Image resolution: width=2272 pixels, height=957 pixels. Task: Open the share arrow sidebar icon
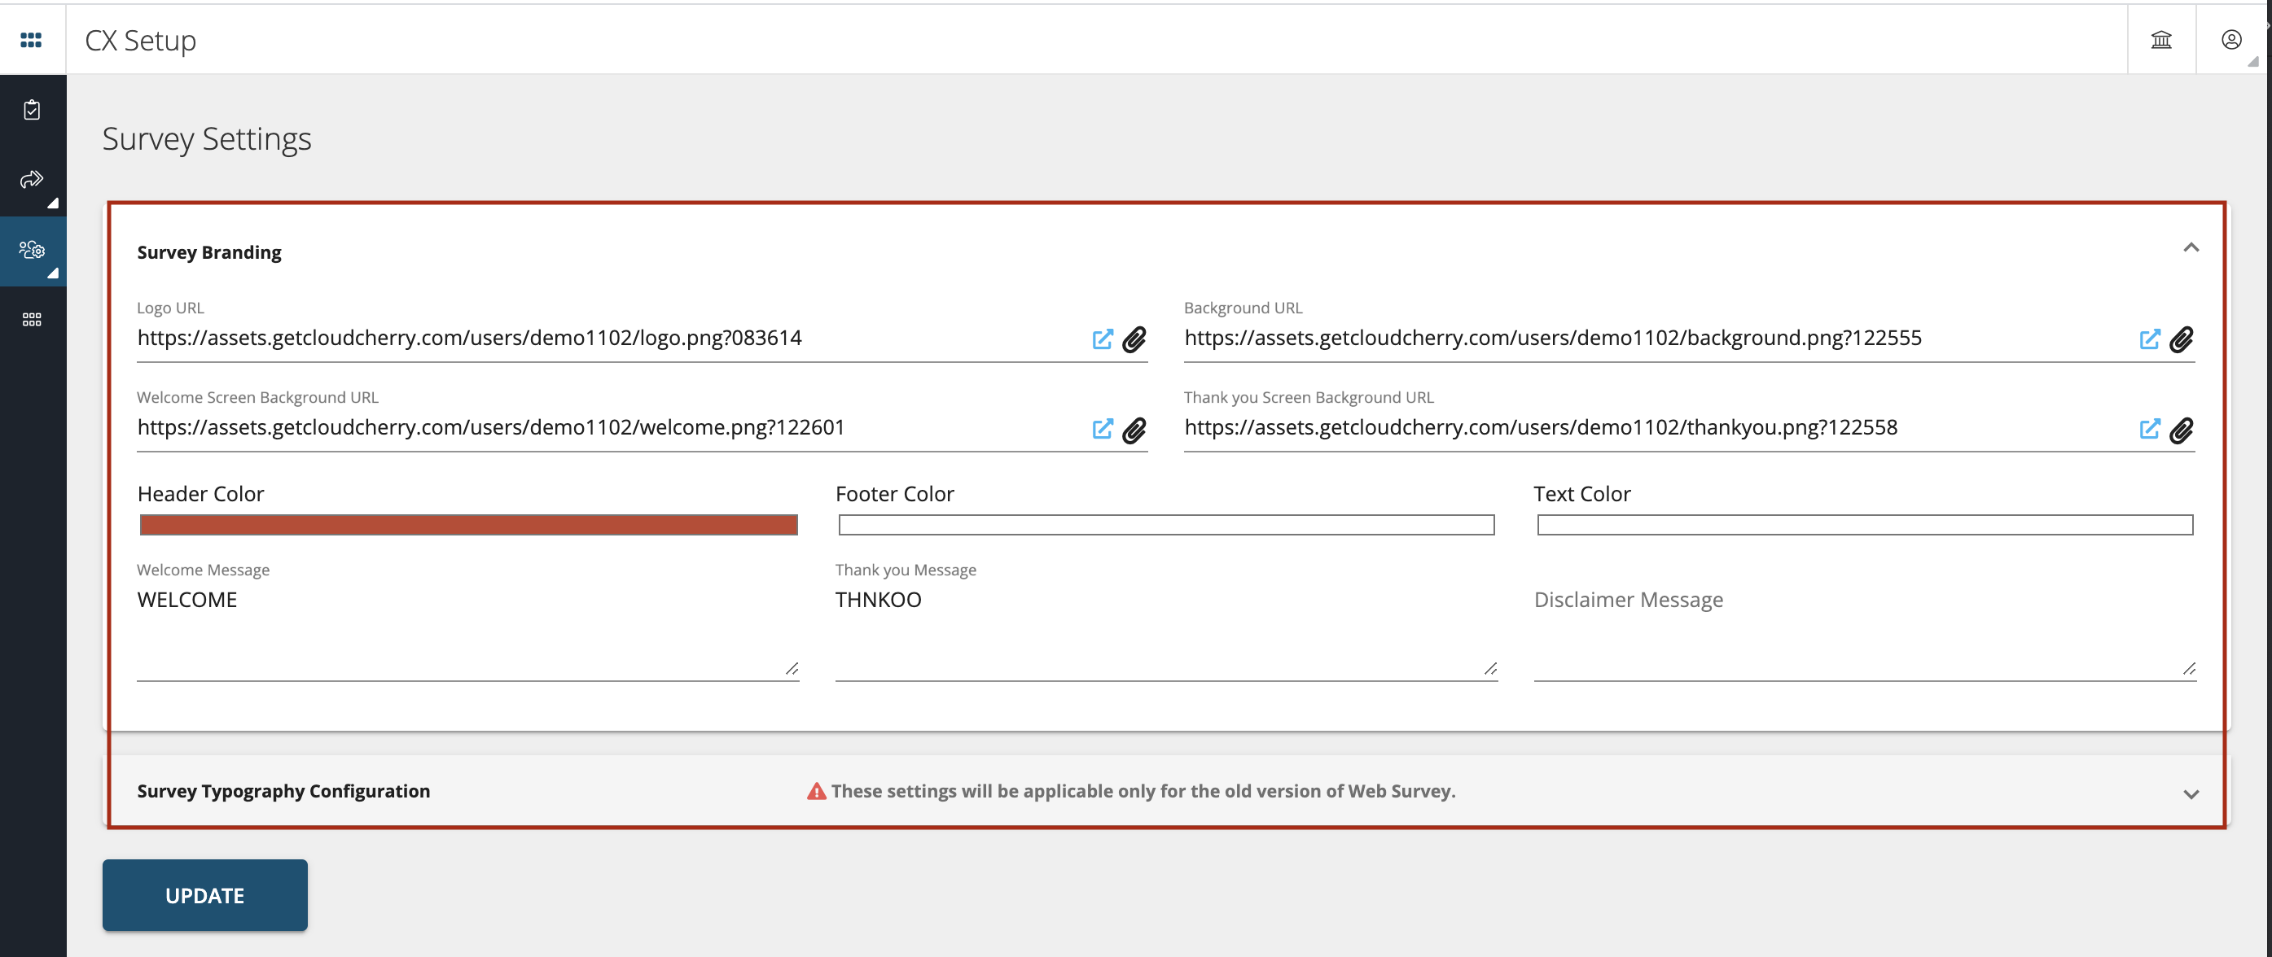(x=32, y=180)
